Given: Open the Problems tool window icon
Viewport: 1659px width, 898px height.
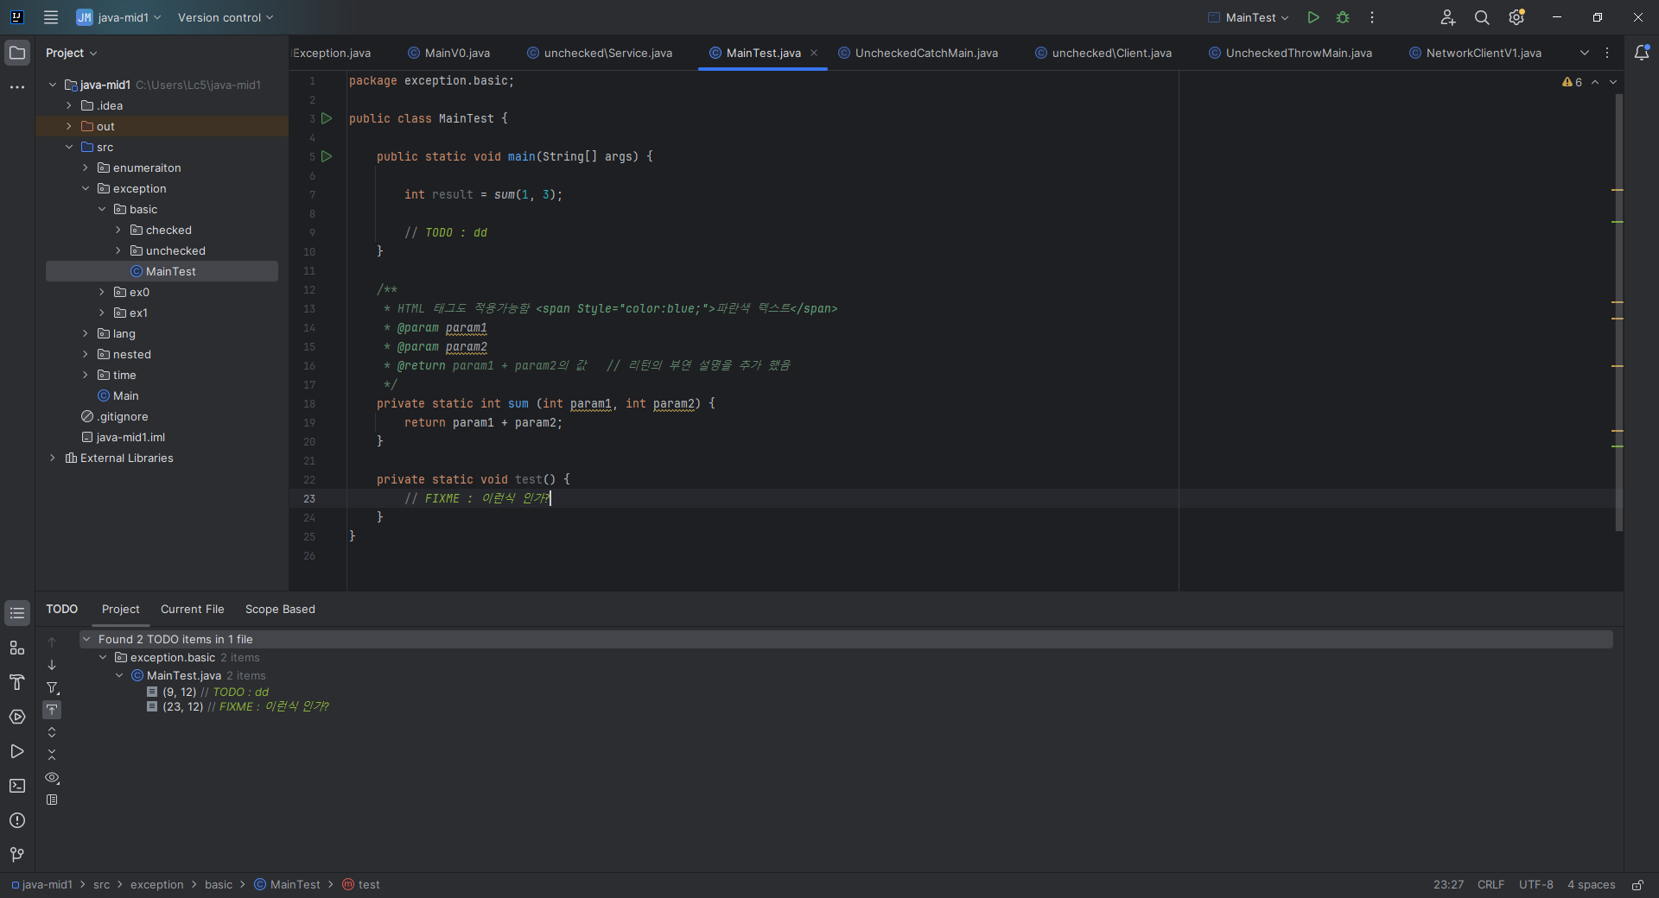Looking at the screenshot, I should (17, 820).
